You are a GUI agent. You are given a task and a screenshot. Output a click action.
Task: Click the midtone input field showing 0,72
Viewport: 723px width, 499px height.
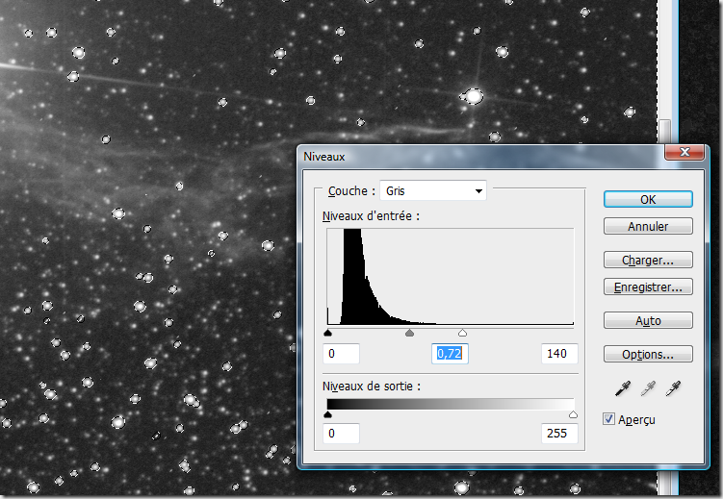pyautogui.click(x=450, y=354)
